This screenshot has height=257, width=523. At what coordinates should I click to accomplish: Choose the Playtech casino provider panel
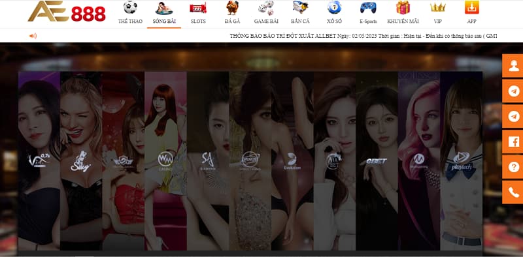(x=462, y=161)
